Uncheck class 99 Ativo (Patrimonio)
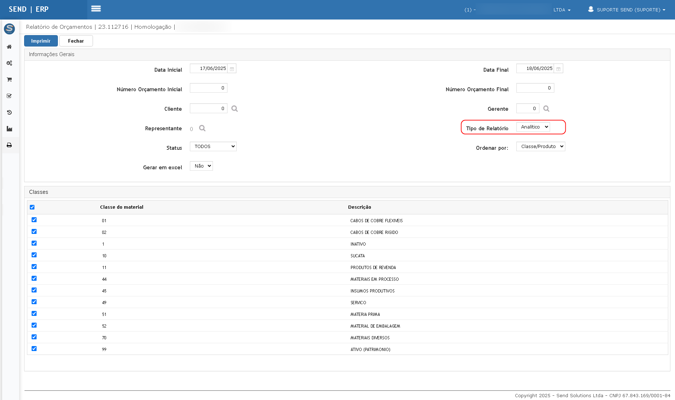 34,349
